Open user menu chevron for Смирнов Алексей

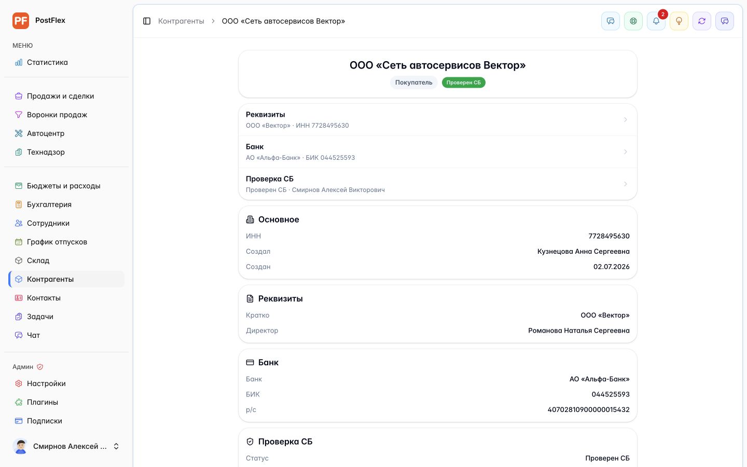(x=116, y=446)
